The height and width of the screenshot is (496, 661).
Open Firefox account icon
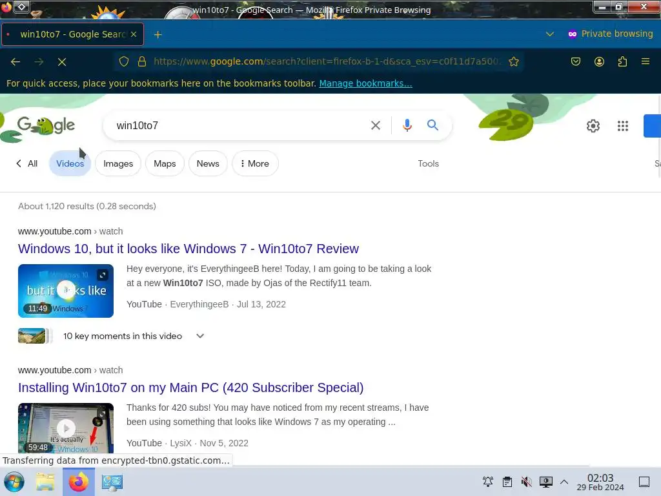tap(599, 61)
